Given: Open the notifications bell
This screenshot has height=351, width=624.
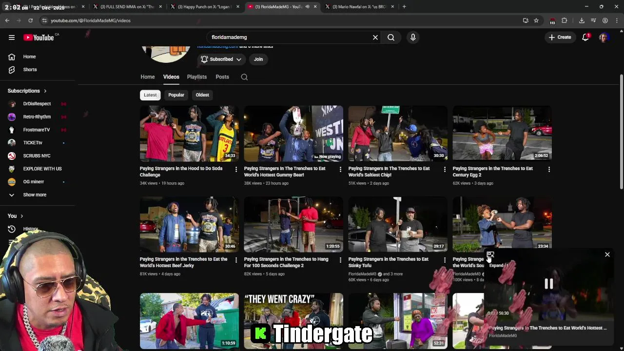Looking at the screenshot, I should click(x=586, y=37).
